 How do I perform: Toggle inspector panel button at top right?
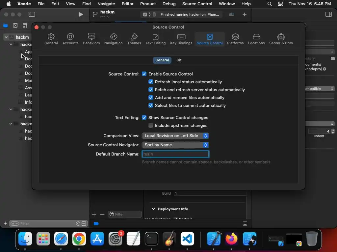[x=328, y=14]
